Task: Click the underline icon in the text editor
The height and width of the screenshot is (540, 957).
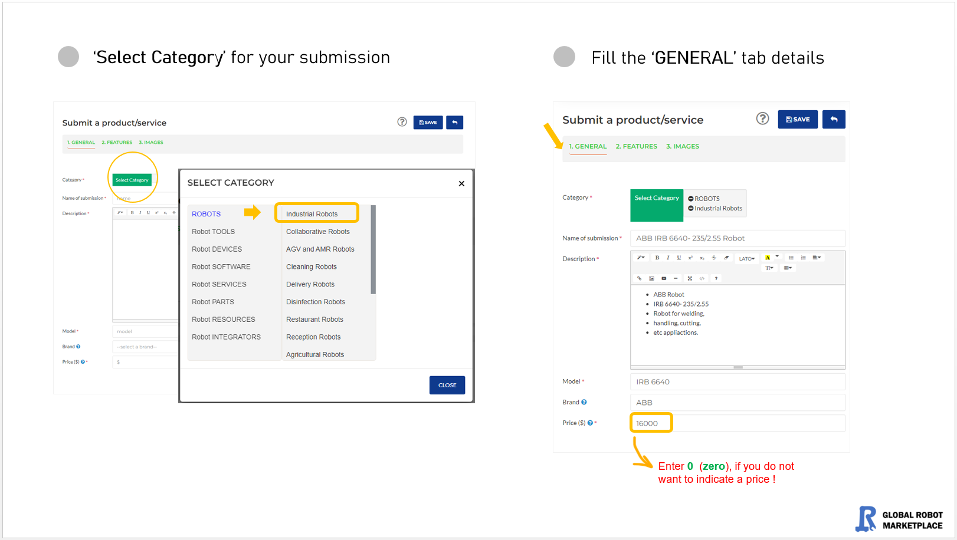Action: [x=679, y=258]
